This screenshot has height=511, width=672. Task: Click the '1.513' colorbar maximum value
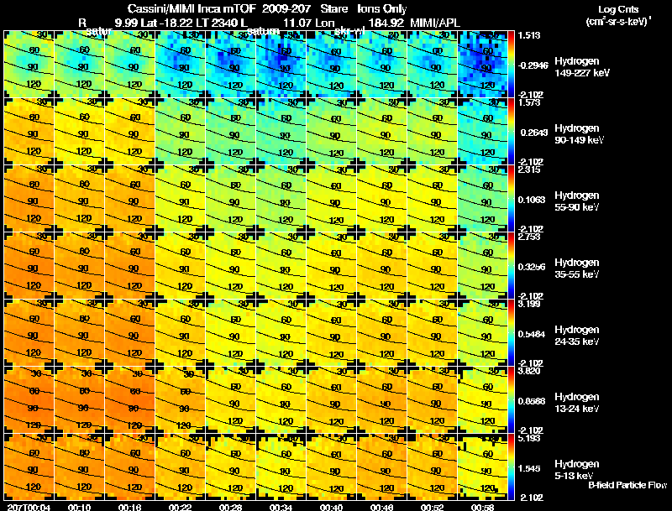pos(529,35)
